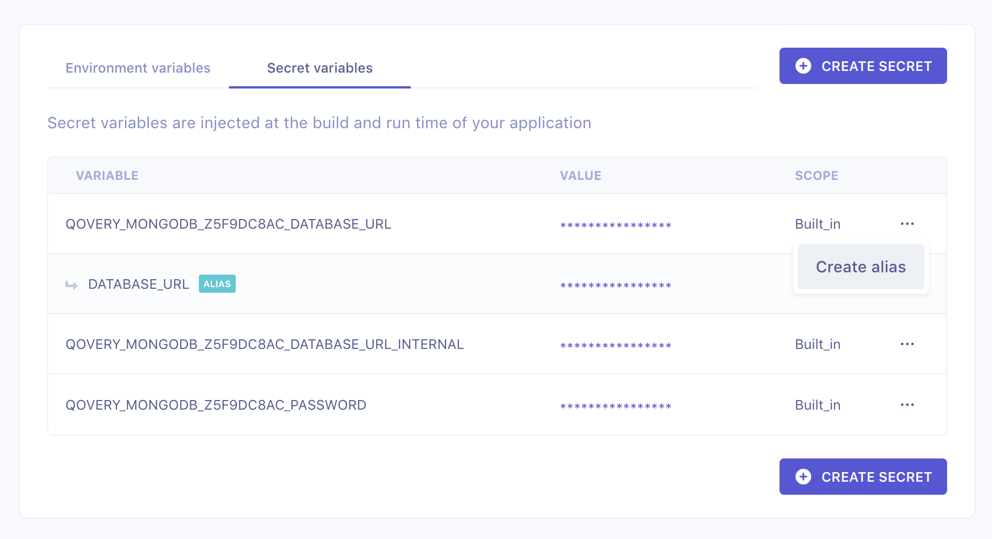Open the Environment variables tab

(x=138, y=68)
